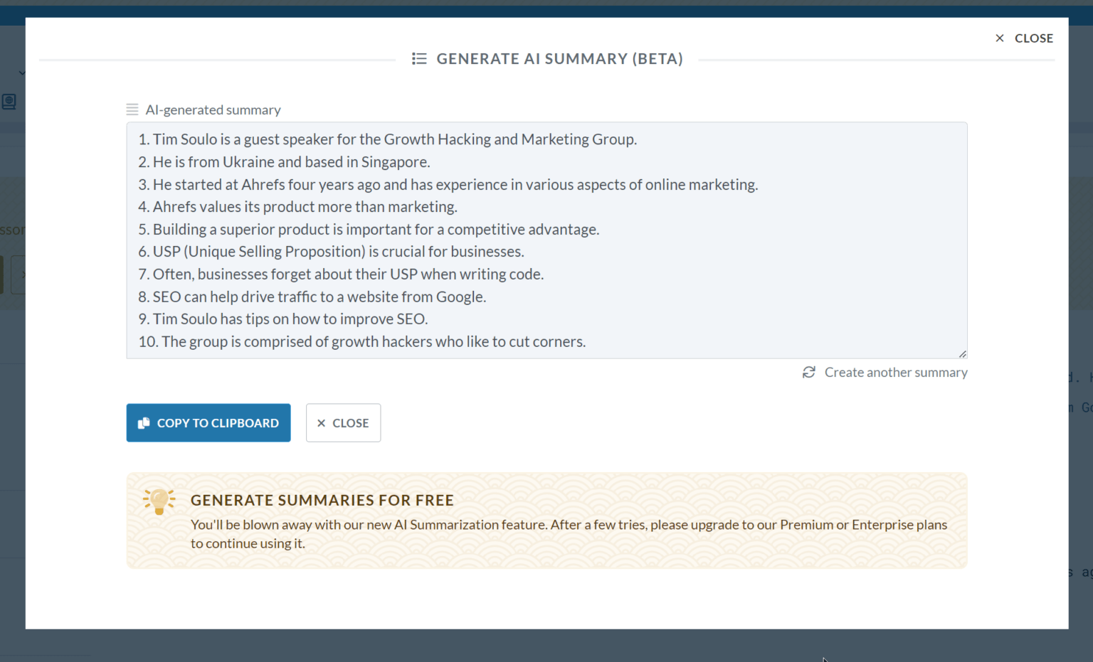Grab the resize handle of the summary textarea
The height and width of the screenshot is (662, 1093).
[962, 353]
